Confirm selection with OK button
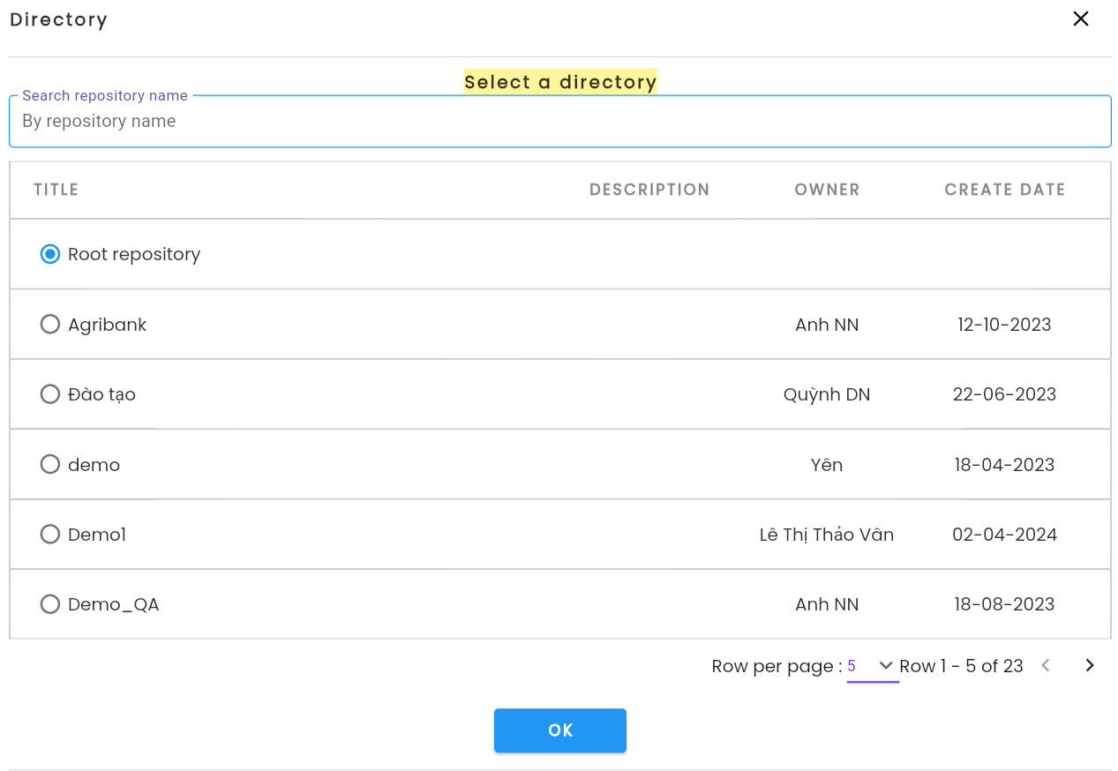 [x=560, y=730]
